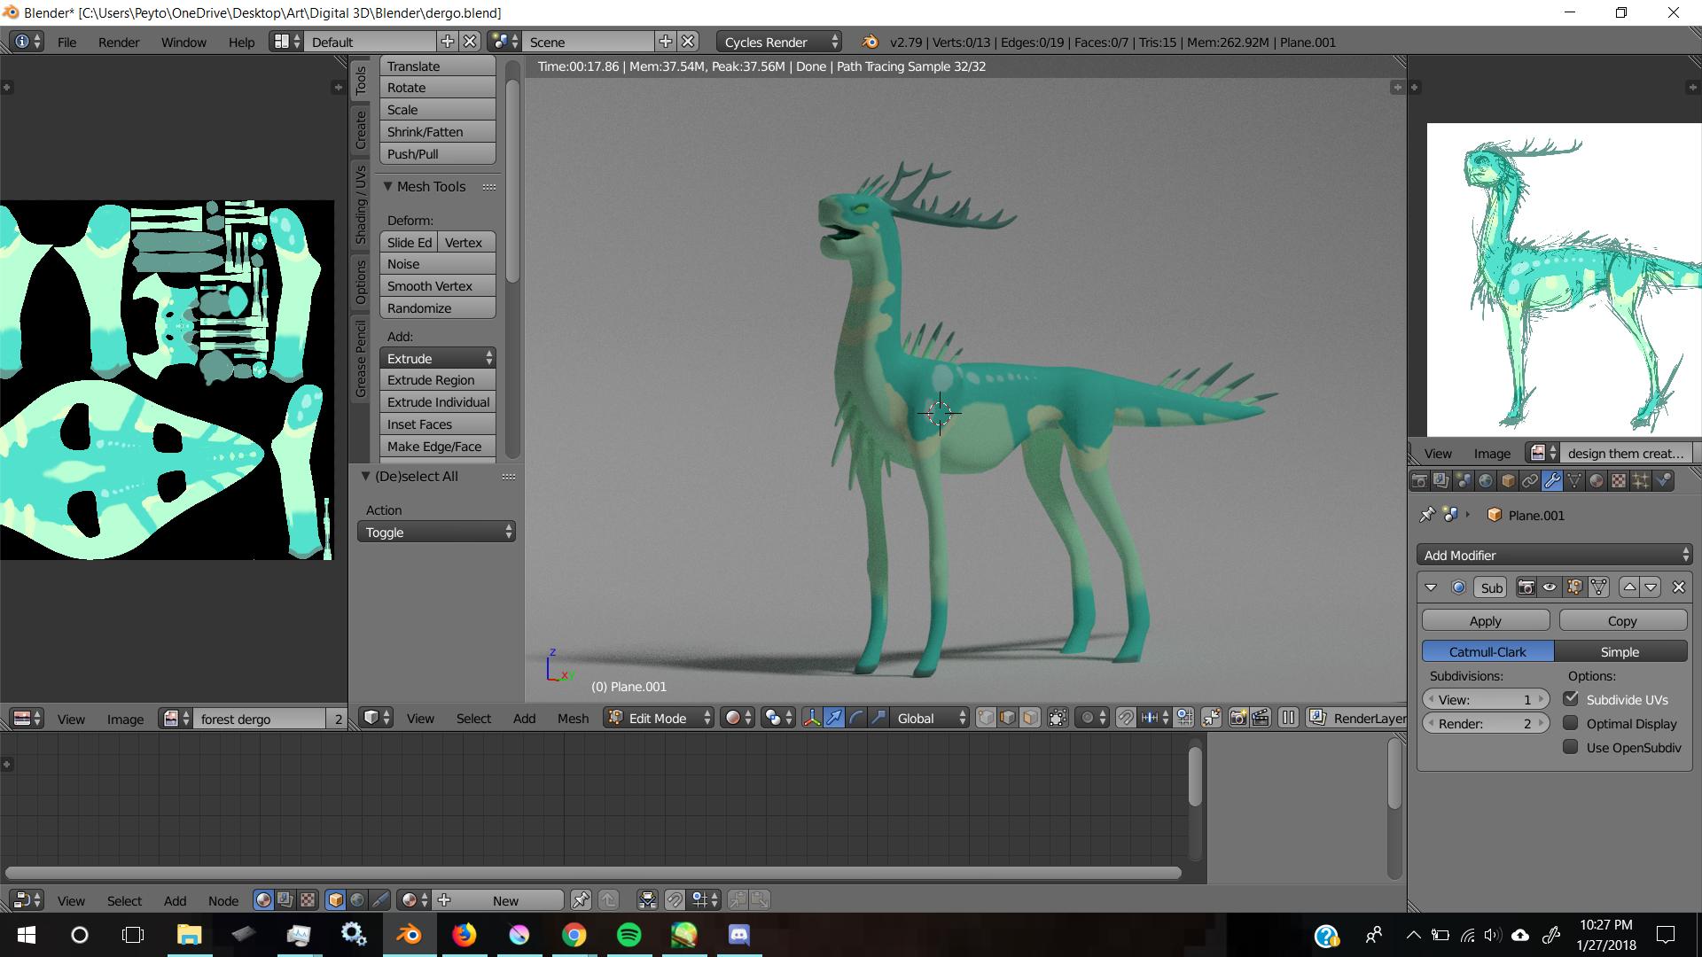Open the Physics properties tab
Viewport: 1702px width, 957px height.
tap(1663, 480)
